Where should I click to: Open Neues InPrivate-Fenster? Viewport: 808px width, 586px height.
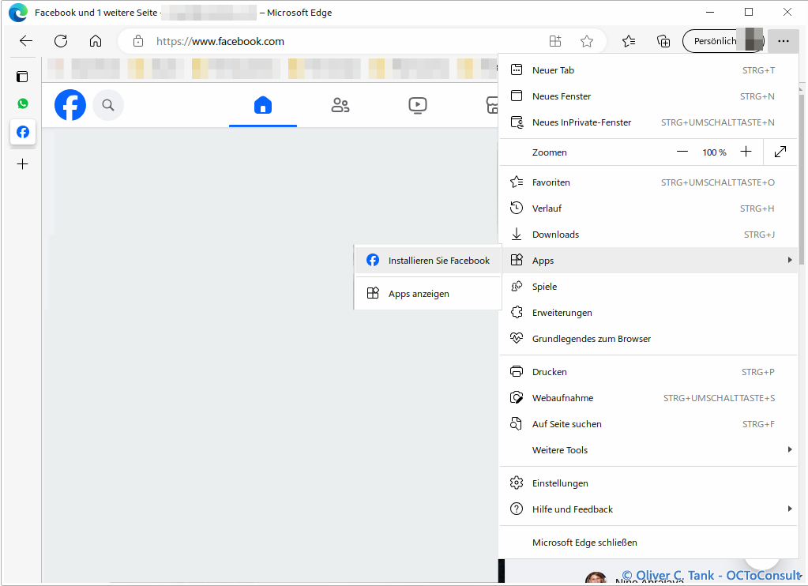coord(648,122)
